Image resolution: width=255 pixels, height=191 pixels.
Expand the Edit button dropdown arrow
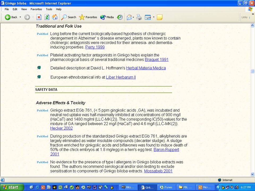coord(154,17)
